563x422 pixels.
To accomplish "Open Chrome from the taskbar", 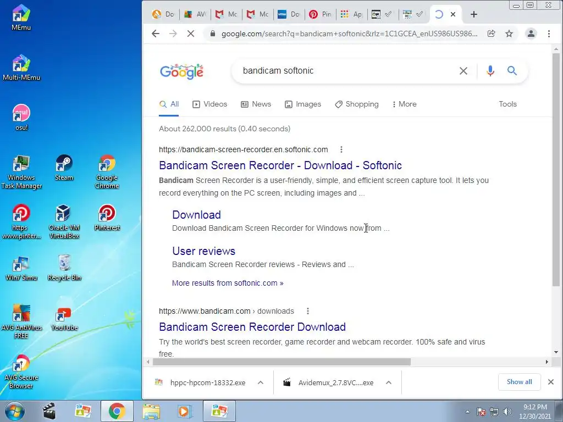I will [x=117, y=411].
